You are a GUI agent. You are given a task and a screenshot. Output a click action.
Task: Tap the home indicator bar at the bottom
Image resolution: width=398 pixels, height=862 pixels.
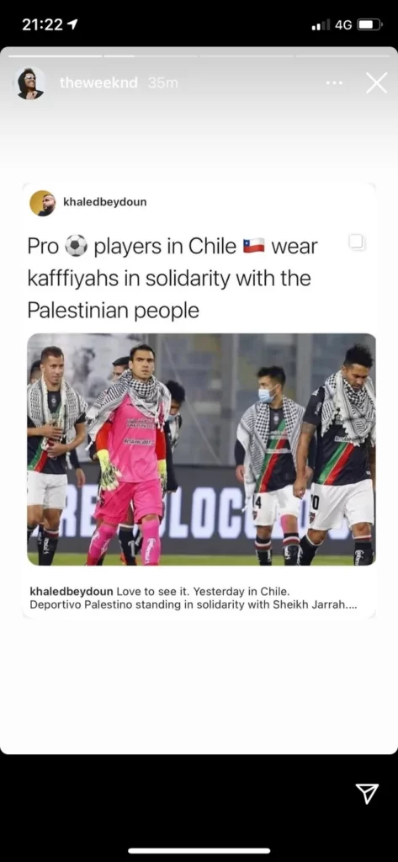point(199,851)
